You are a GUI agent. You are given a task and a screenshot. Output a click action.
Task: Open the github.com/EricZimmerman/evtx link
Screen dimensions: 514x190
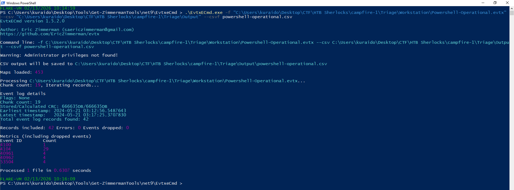point(50,34)
